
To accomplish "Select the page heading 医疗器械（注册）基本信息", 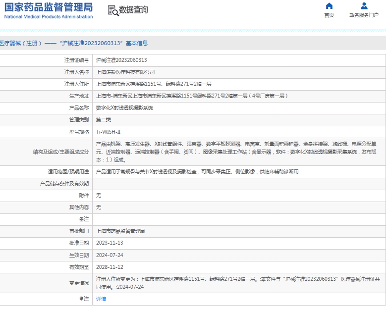I will pyautogui.click(x=74, y=43).
